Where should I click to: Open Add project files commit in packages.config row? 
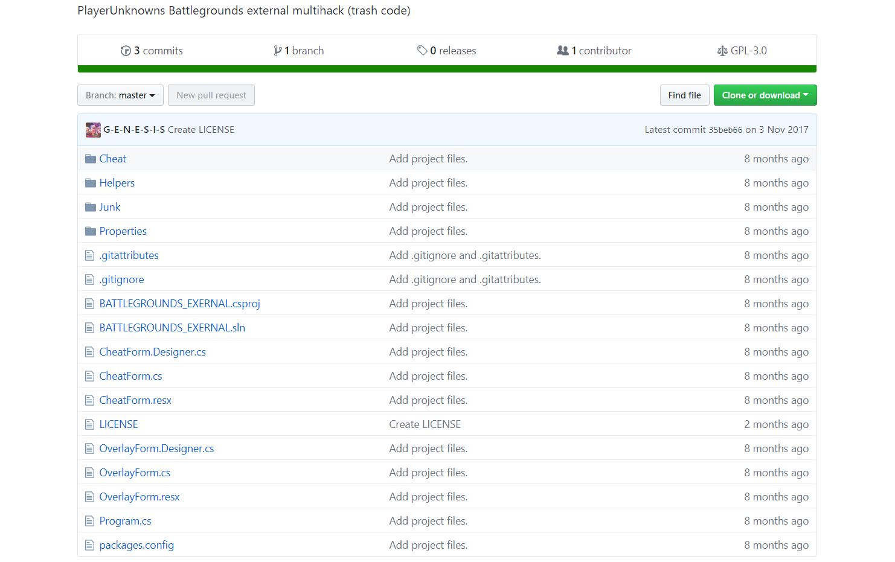pos(428,545)
